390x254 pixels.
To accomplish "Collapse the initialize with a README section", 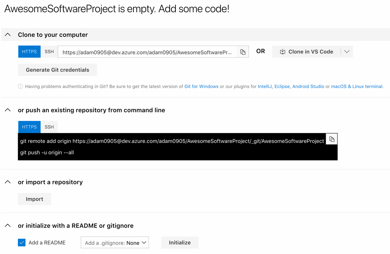I will coord(8,225).
